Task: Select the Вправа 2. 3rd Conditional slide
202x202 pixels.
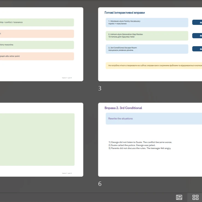Action: click(x=150, y=140)
